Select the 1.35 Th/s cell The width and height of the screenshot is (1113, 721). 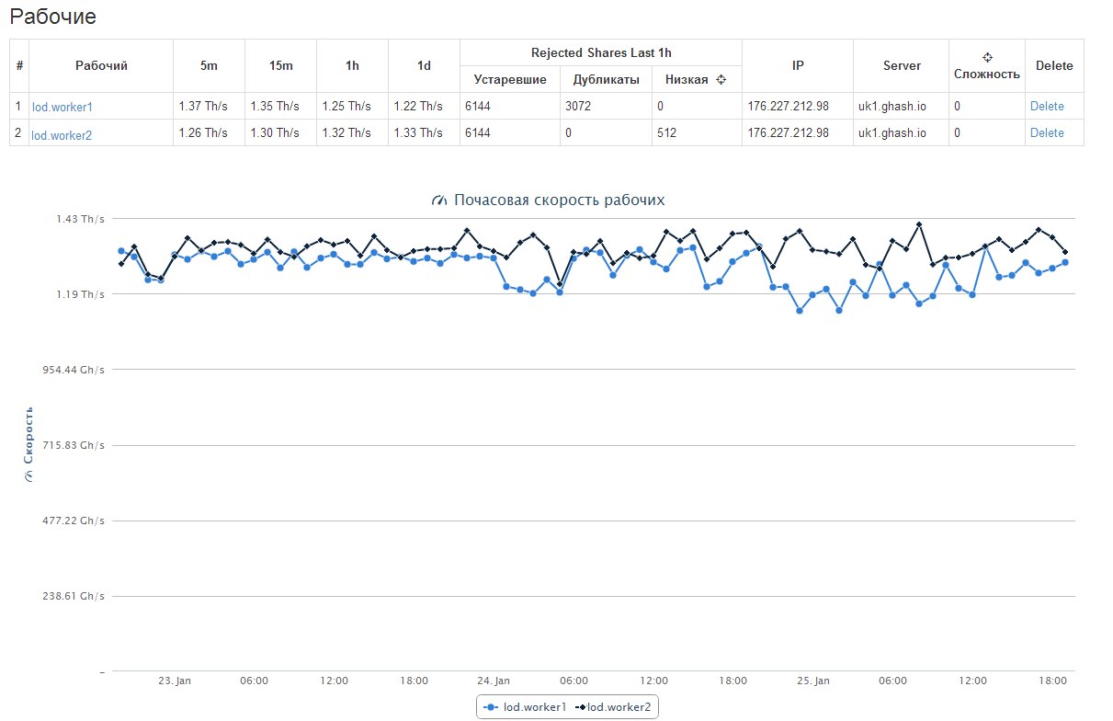pyautogui.click(x=280, y=107)
